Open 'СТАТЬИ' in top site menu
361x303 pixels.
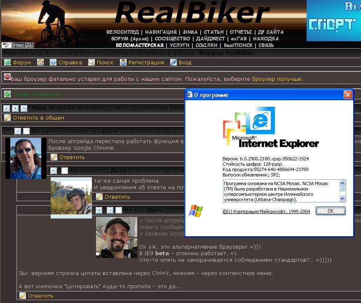coord(213,32)
